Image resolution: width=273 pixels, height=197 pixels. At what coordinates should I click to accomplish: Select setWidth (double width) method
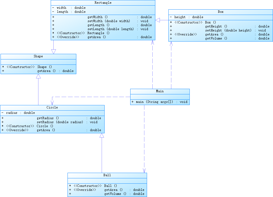tap(102, 21)
